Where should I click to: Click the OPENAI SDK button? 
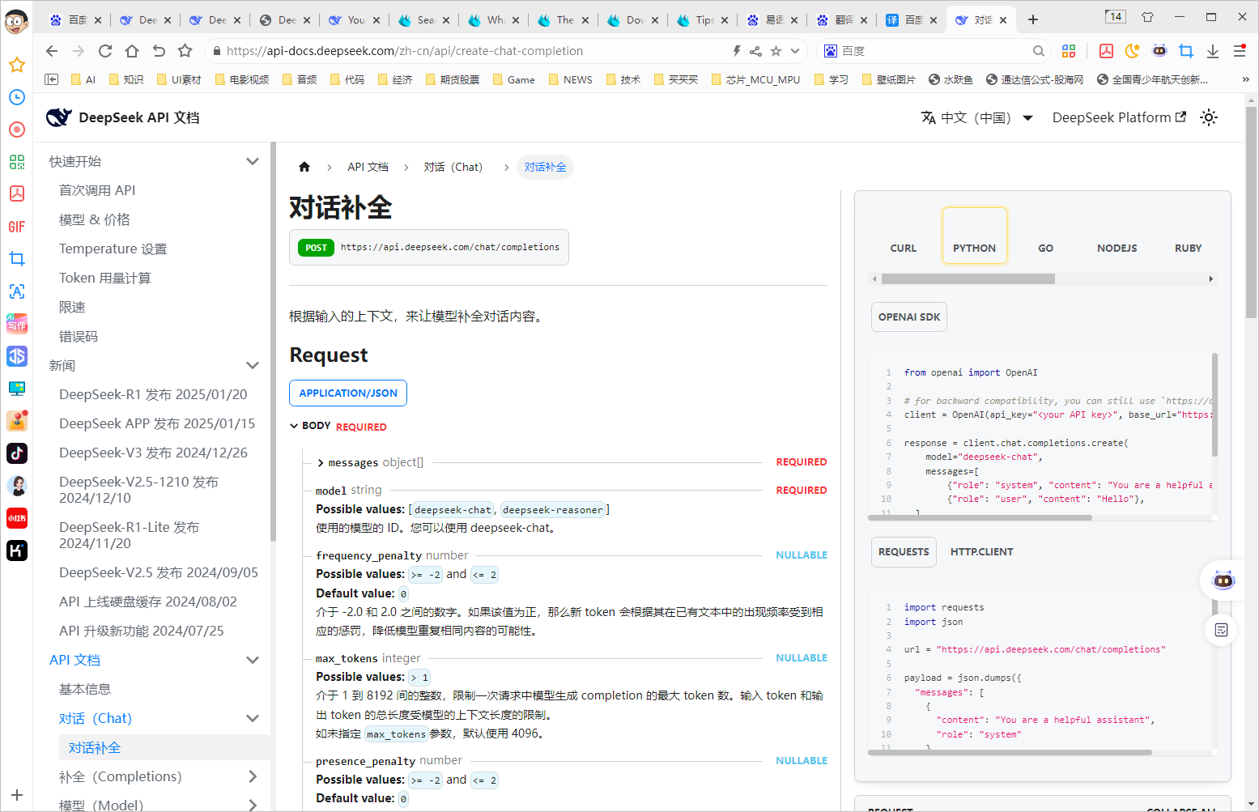click(x=909, y=317)
